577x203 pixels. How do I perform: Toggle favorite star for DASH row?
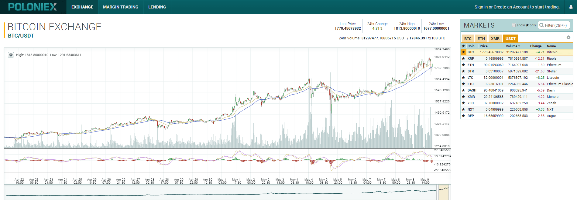click(463, 90)
